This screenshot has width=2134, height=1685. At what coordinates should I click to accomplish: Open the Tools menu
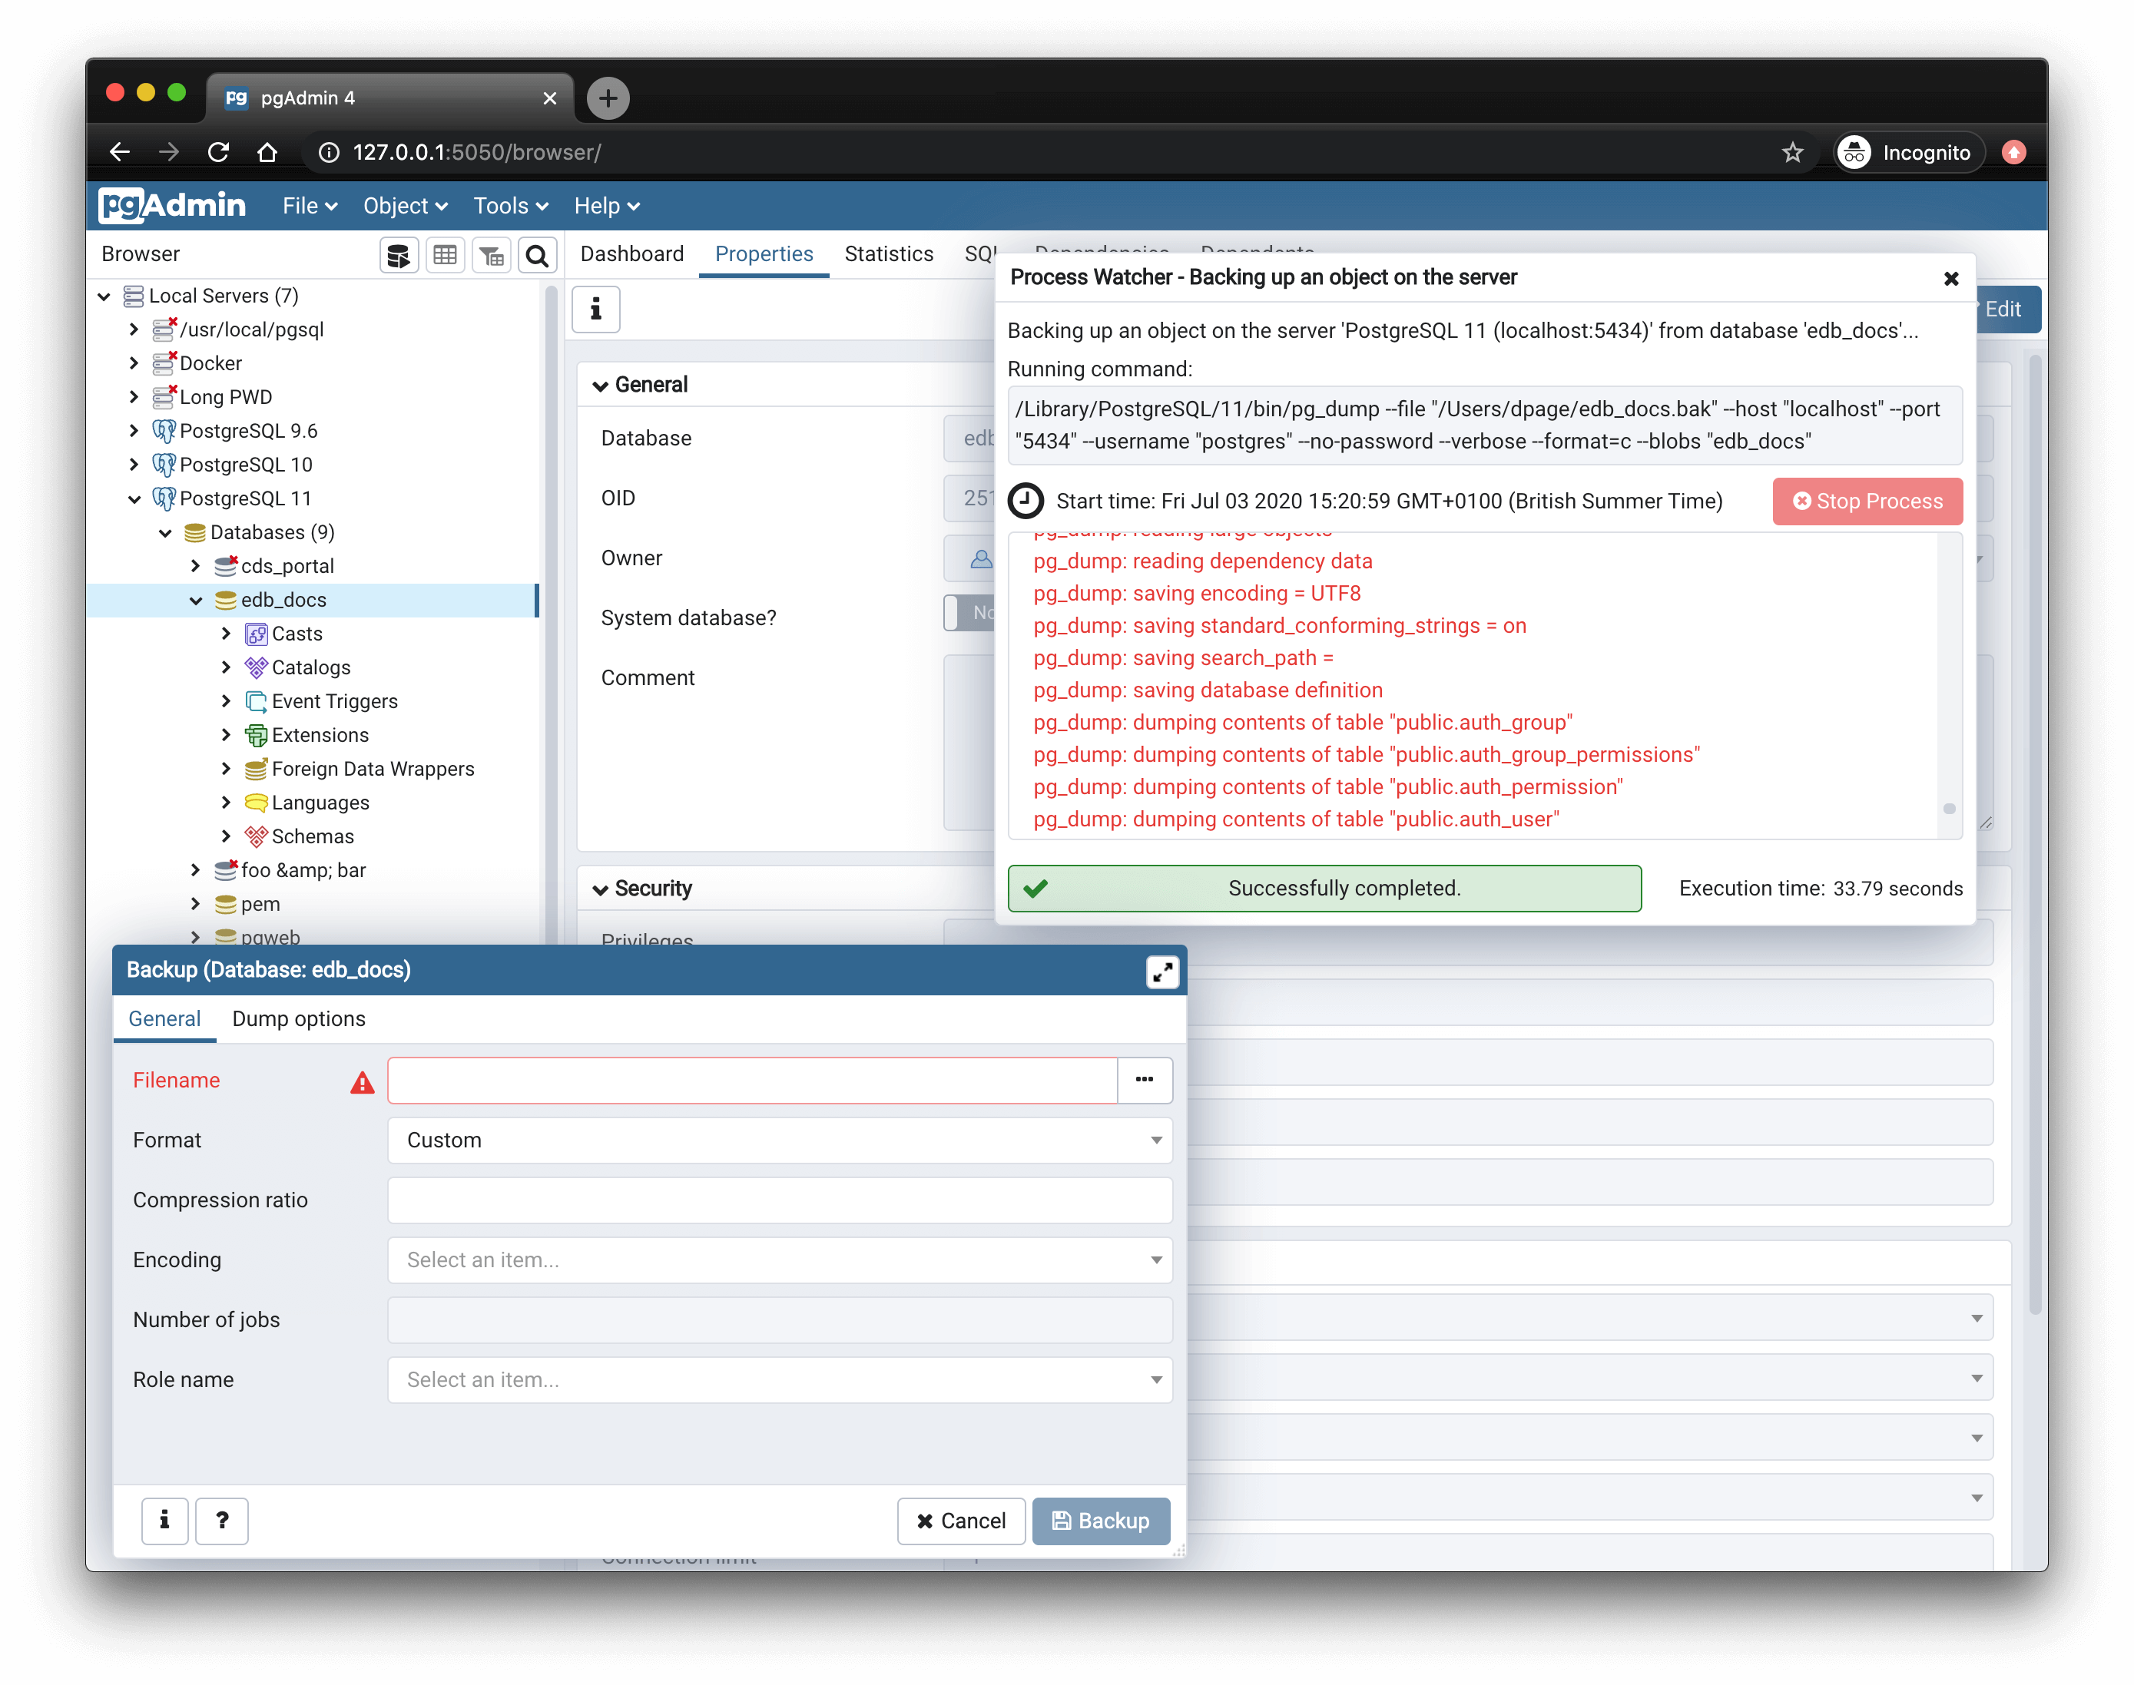510,206
